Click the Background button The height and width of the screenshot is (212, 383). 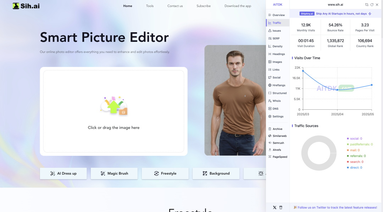coord(216,173)
